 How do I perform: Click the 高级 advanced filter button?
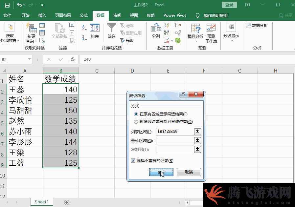click(127, 41)
